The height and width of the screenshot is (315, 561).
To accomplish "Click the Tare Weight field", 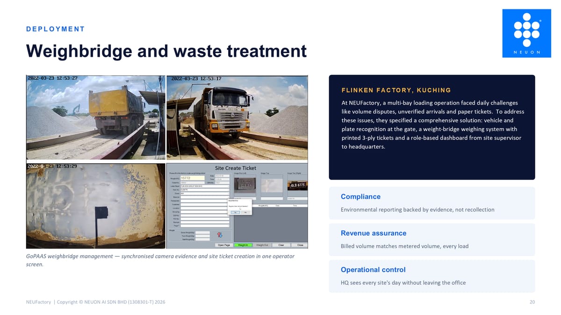I will 202,236.
